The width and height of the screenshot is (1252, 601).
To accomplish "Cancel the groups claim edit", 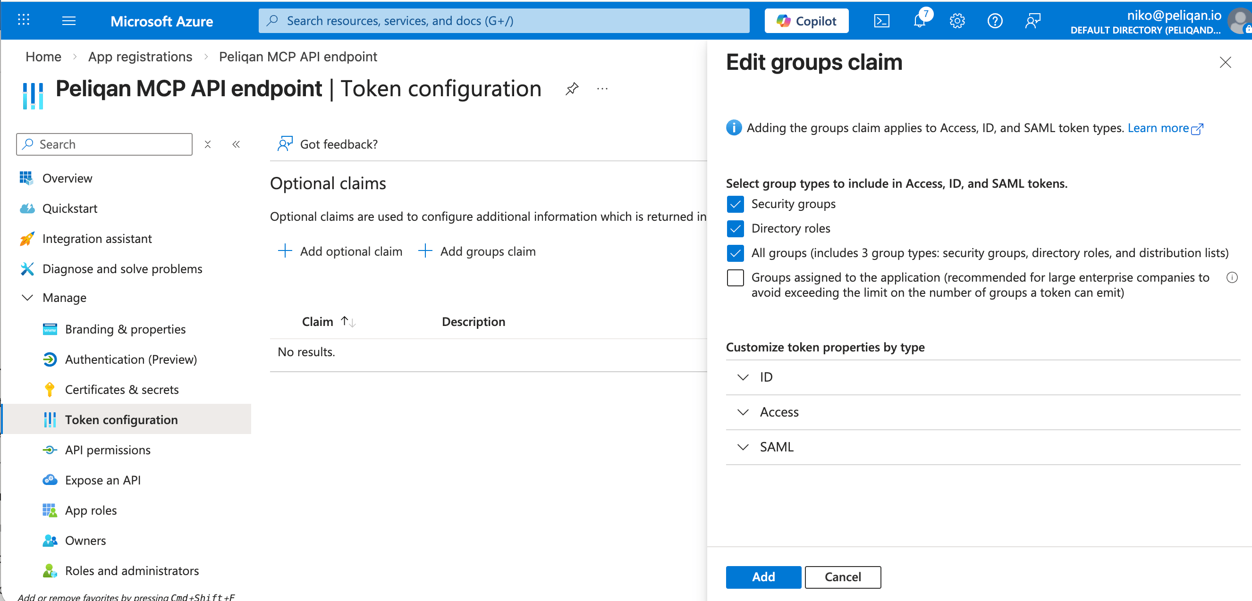I will point(842,577).
